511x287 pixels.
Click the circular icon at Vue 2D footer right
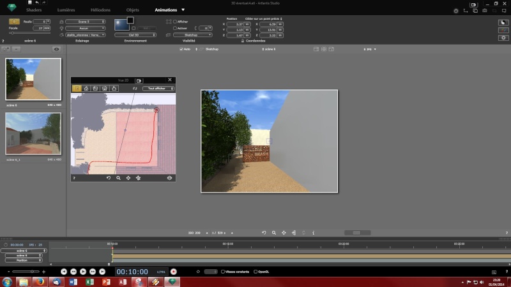169,178
